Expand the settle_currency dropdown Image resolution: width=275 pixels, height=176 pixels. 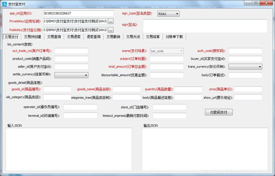71,75
